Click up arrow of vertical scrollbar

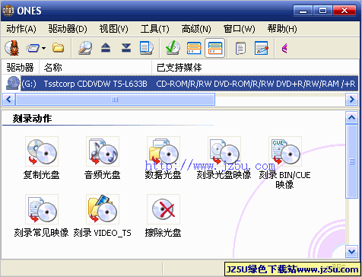coord(351,117)
